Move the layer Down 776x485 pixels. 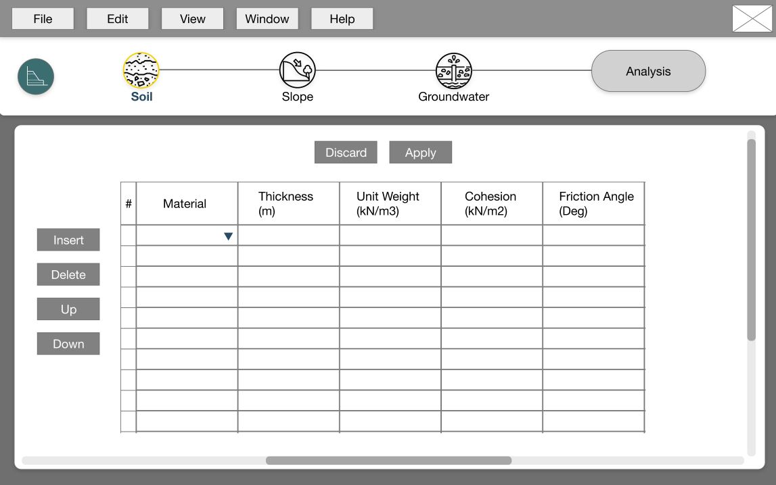point(68,344)
